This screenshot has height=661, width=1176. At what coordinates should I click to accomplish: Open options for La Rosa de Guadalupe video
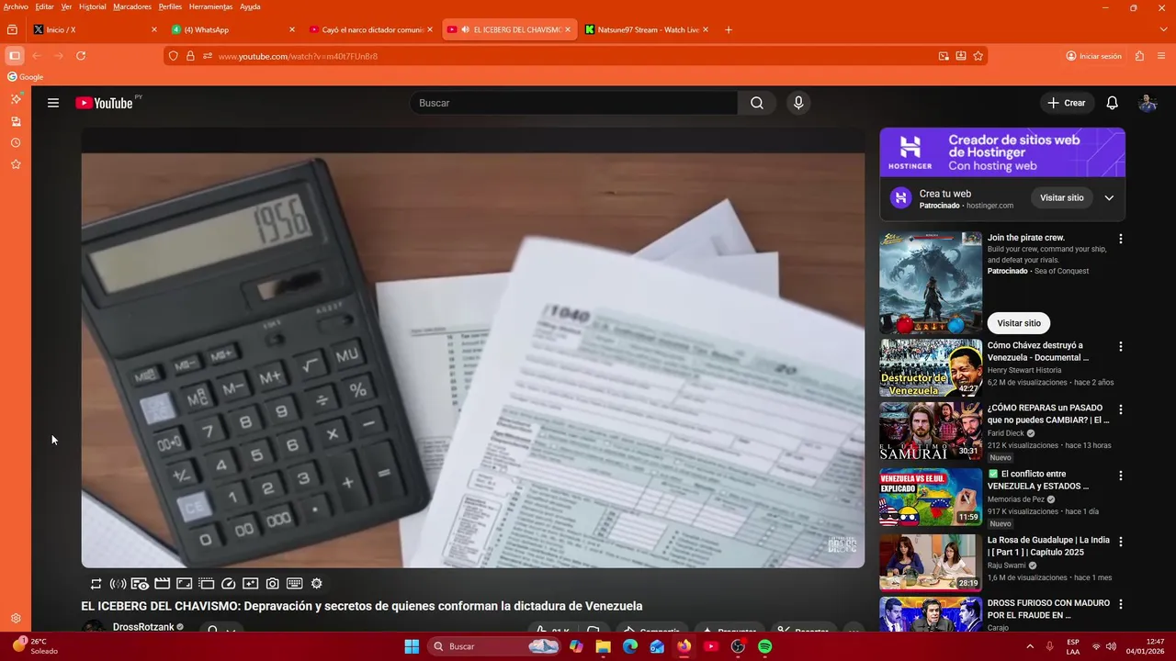(1120, 542)
